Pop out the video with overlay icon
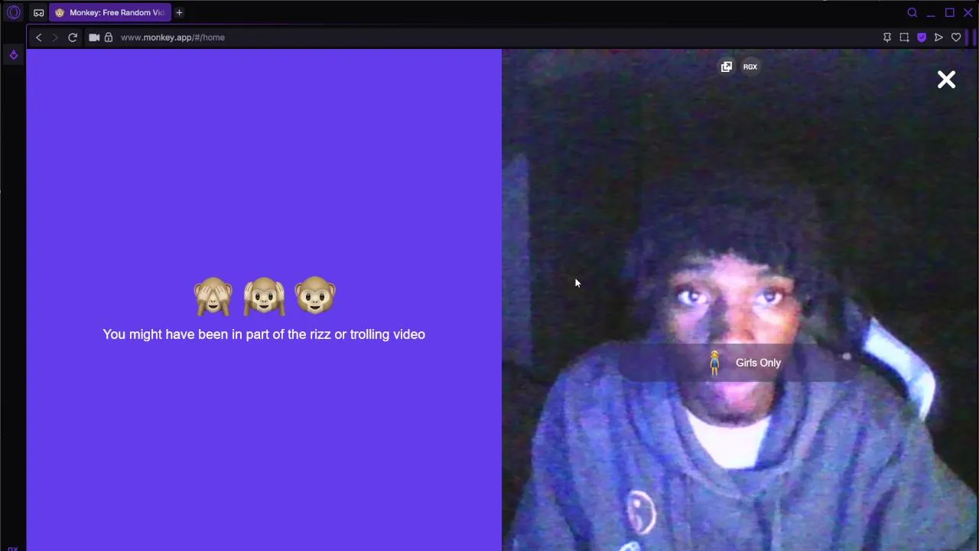The height and width of the screenshot is (551, 979). (727, 67)
